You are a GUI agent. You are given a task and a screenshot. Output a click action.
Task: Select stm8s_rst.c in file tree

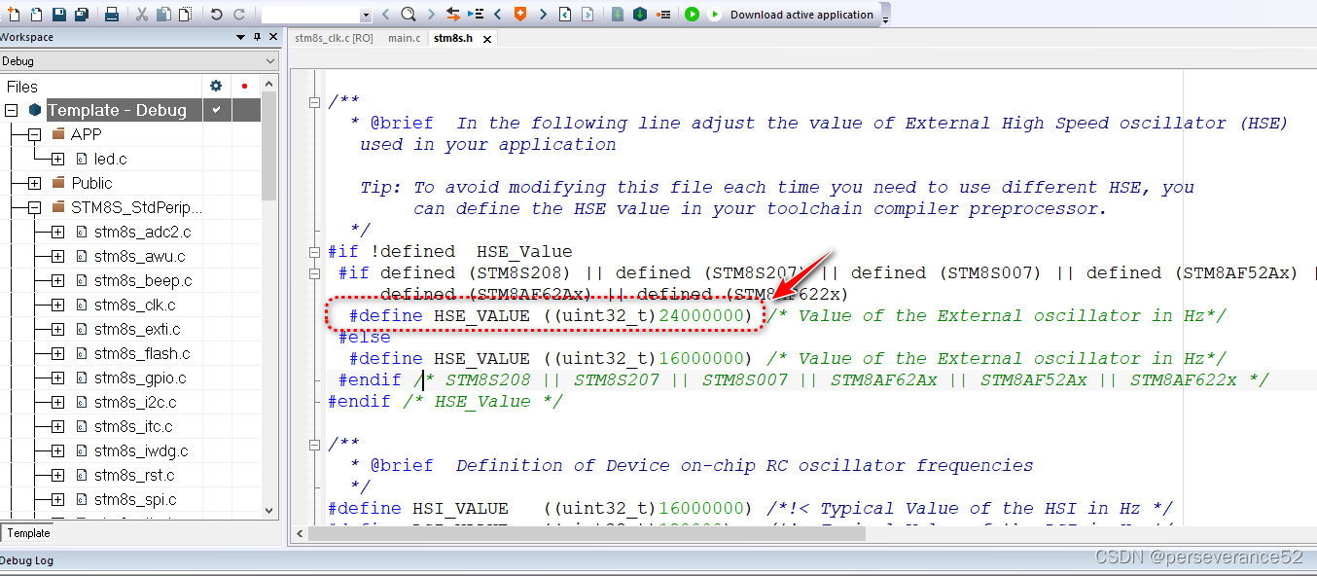coord(134,476)
